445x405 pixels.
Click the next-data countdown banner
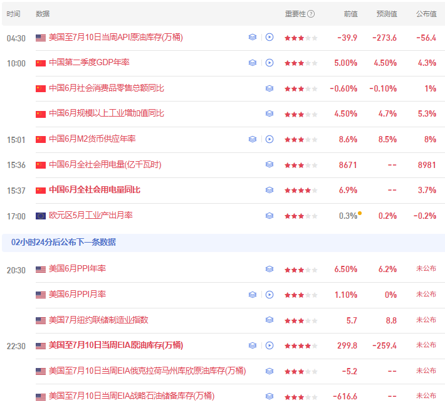pyautogui.click(x=223, y=243)
